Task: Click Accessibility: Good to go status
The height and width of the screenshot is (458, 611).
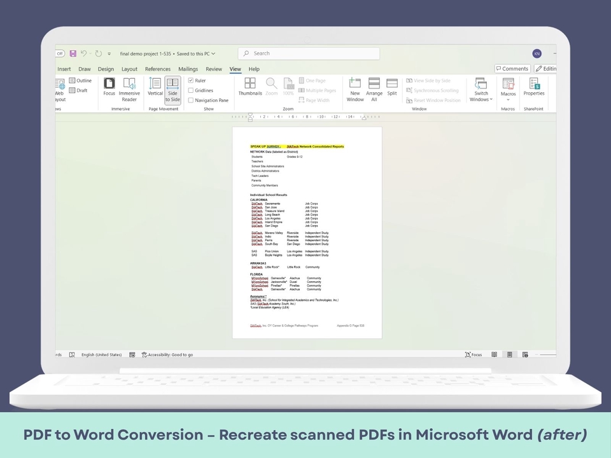Action: (x=167, y=354)
